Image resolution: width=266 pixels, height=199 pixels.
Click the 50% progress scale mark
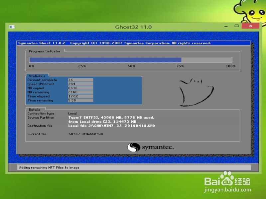[x=131, y=66]
